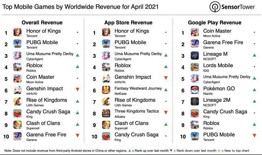Image resolution: width=262 pixels, height=155 pixels.
Task: Click Coin Master icon under Google Play Revenue
Action: click(195, 33)
